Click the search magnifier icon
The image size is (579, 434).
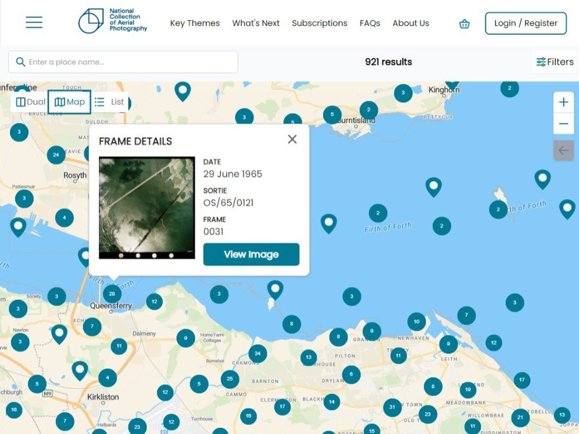point(20,61)
